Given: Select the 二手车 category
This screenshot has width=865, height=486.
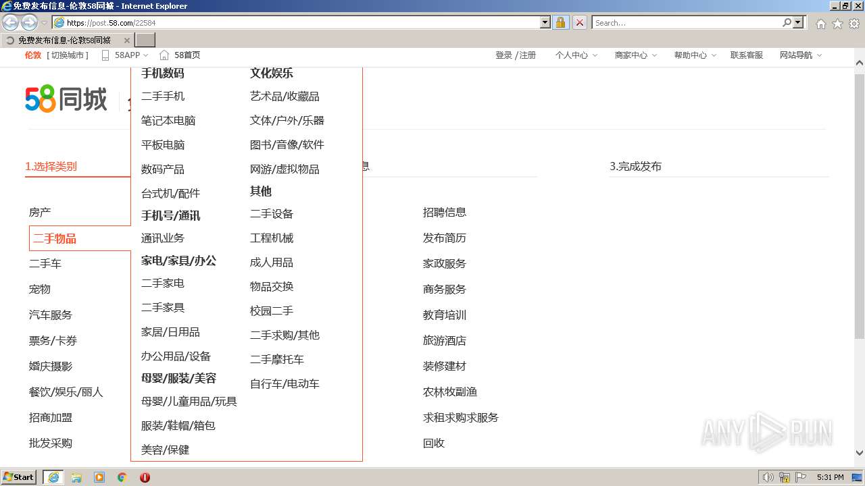Looking at the screenshot, I should pyautogui.click(x=45, y=264).
